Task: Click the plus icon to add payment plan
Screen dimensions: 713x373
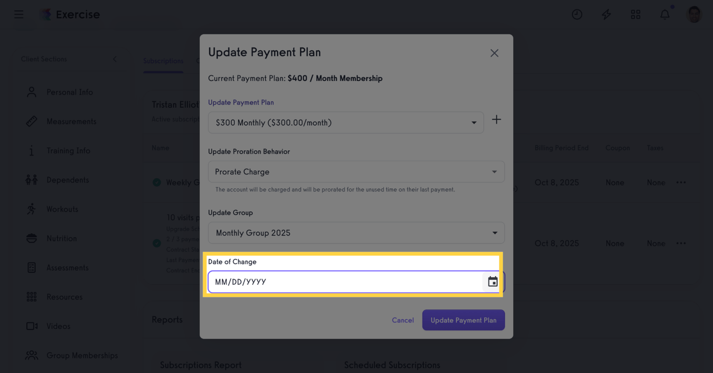Action: pos(496,120)
